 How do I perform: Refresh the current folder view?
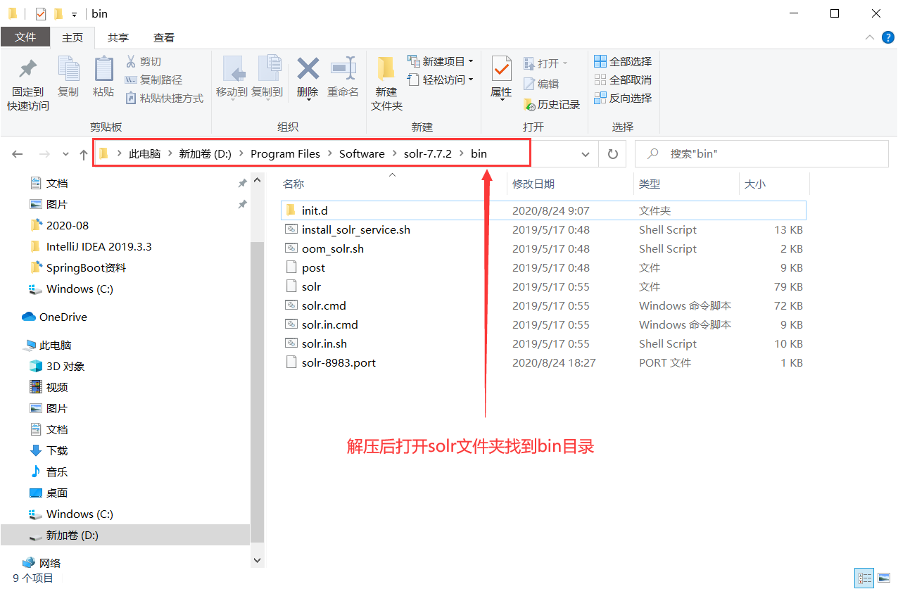[612, 154]
